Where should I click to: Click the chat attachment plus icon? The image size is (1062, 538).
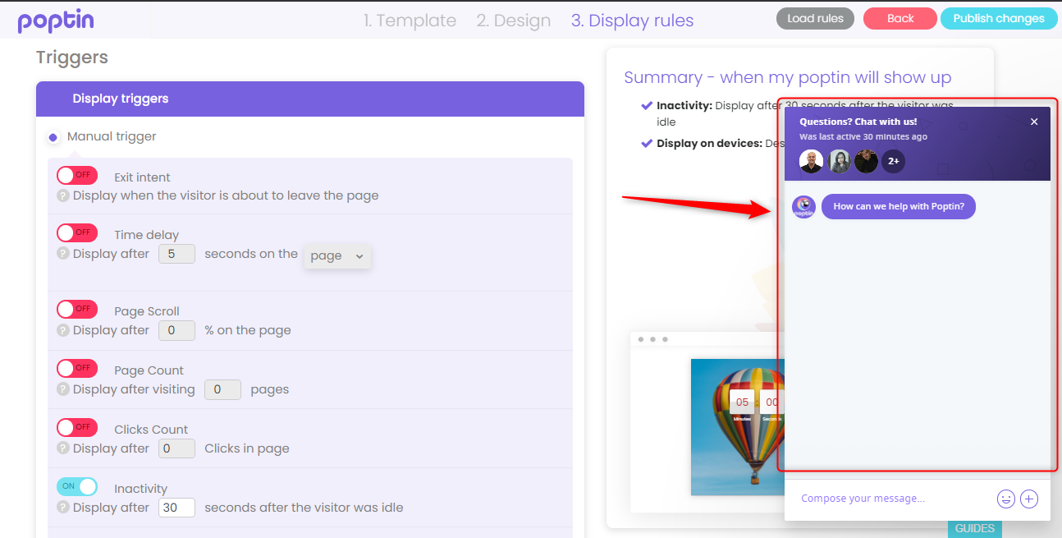pos(1029,499)
